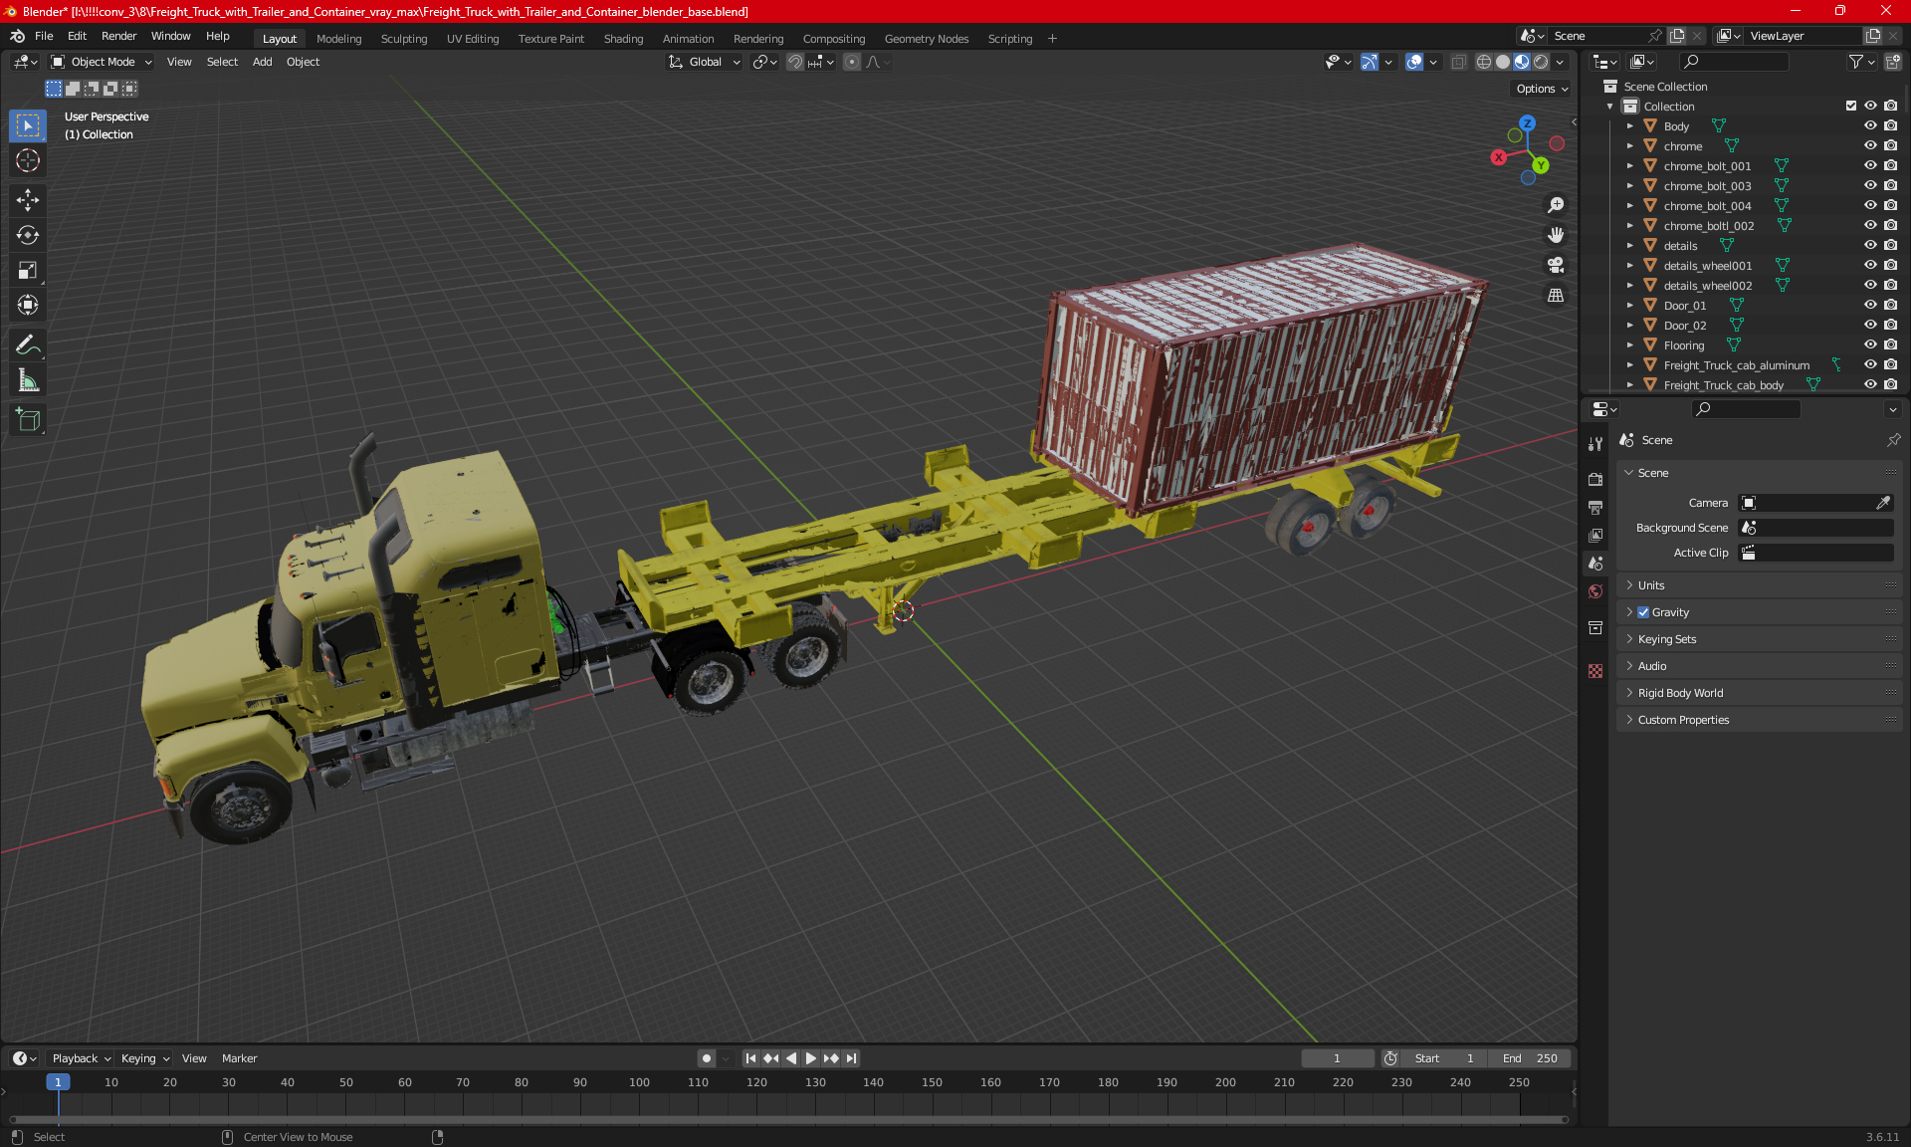The width and height of the screenshot is (1911, 1147).
Task: Hide the Body object in viewport
Action: tap(1870, 126)
